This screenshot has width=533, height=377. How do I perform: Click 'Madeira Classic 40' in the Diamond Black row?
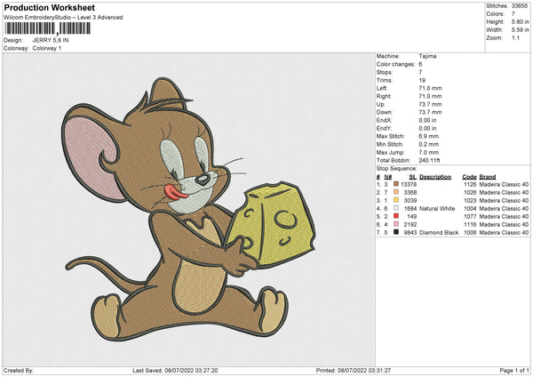click(504, 233)
